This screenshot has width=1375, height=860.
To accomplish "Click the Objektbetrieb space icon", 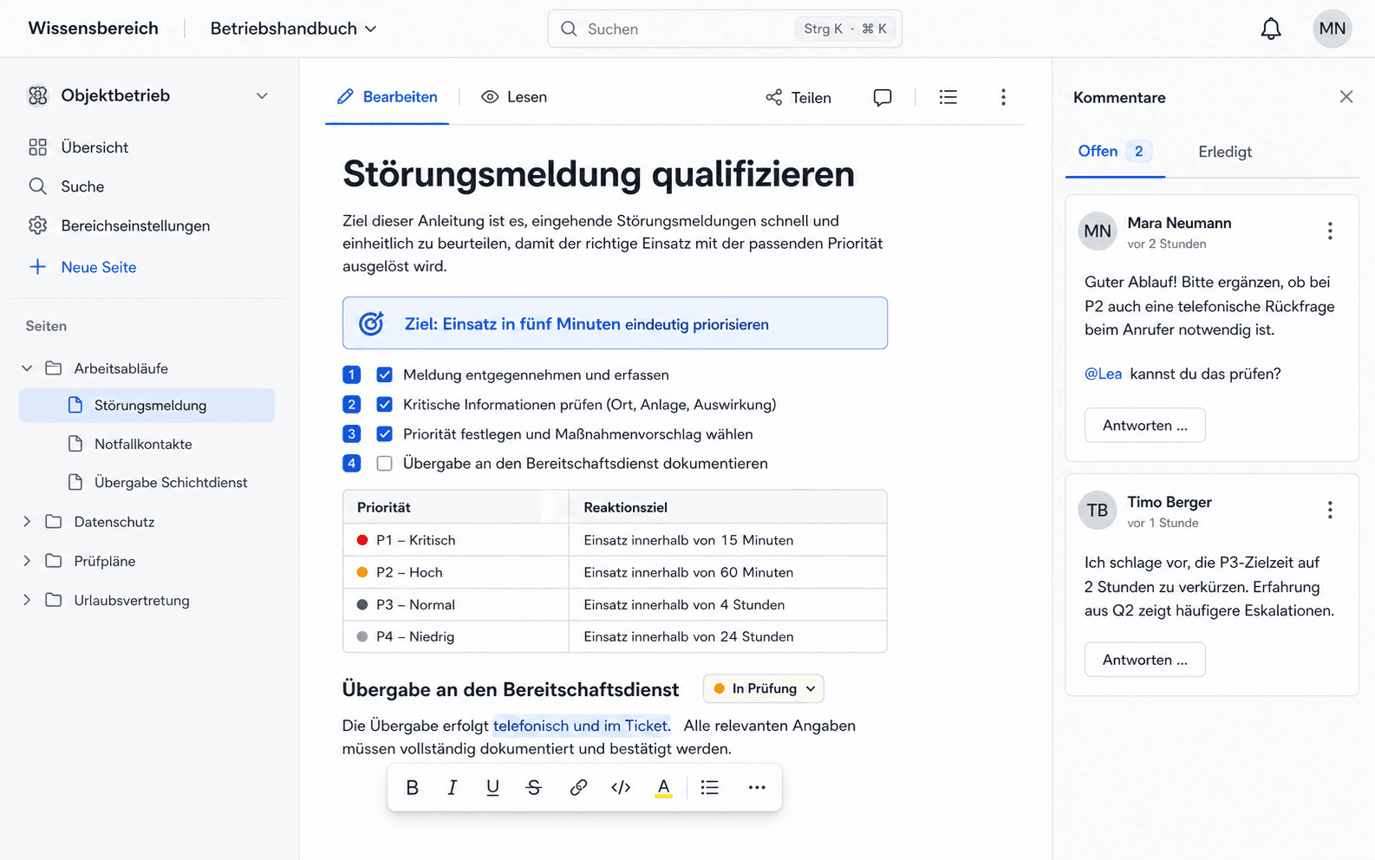I will pos(38,95).
